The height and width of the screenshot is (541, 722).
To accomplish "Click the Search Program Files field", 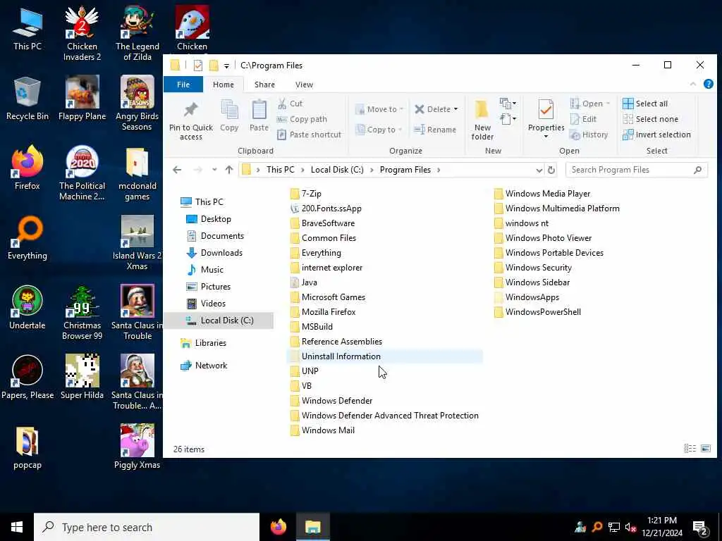I will point(637,170).
